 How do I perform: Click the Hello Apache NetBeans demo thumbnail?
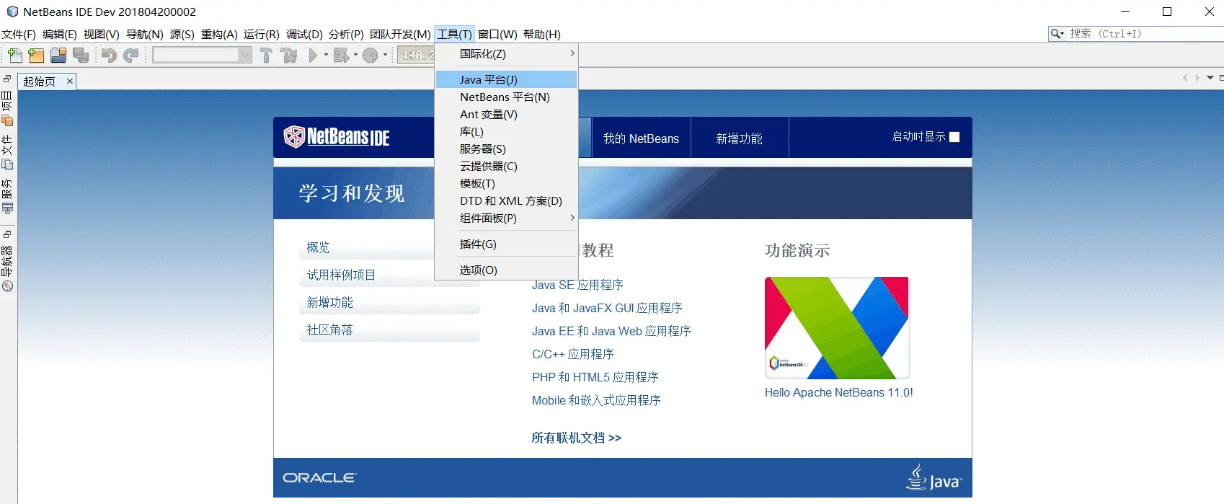837,328
